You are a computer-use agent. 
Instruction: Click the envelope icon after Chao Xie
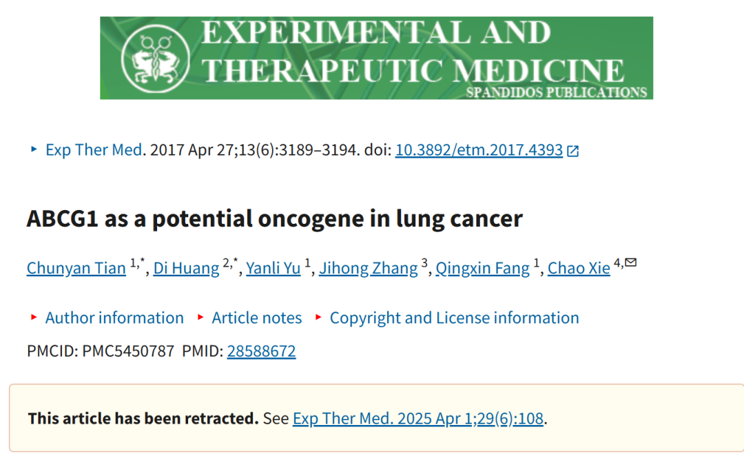(x=630, y=262)
